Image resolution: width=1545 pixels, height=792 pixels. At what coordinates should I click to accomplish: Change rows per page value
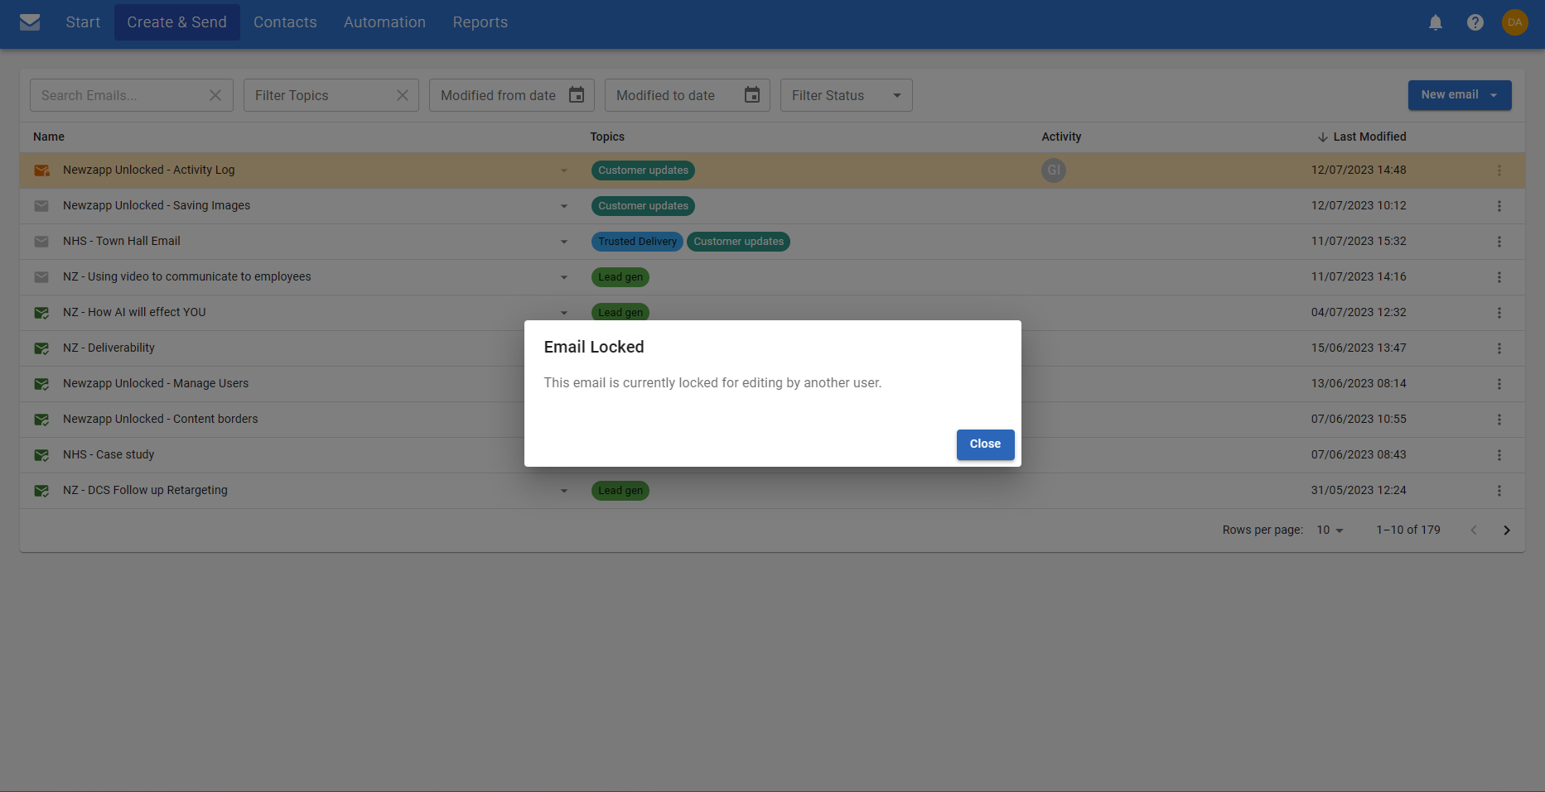coord(1330,530)
